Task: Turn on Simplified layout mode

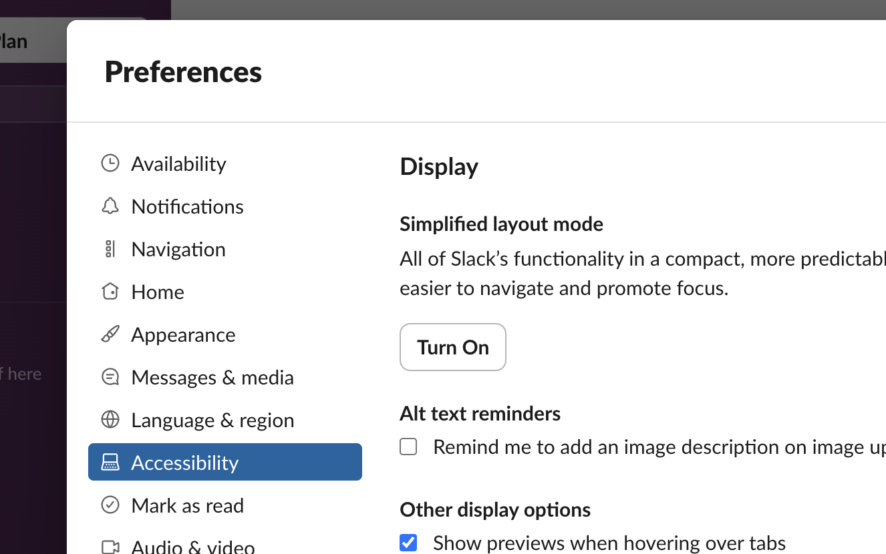Action: click(x=453, y=347)
